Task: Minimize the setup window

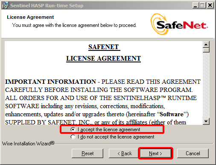Action: [x=196, y=6]
